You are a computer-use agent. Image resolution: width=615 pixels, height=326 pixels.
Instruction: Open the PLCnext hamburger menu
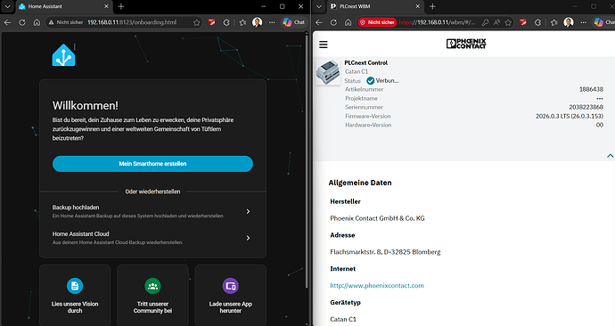point(324,45)
